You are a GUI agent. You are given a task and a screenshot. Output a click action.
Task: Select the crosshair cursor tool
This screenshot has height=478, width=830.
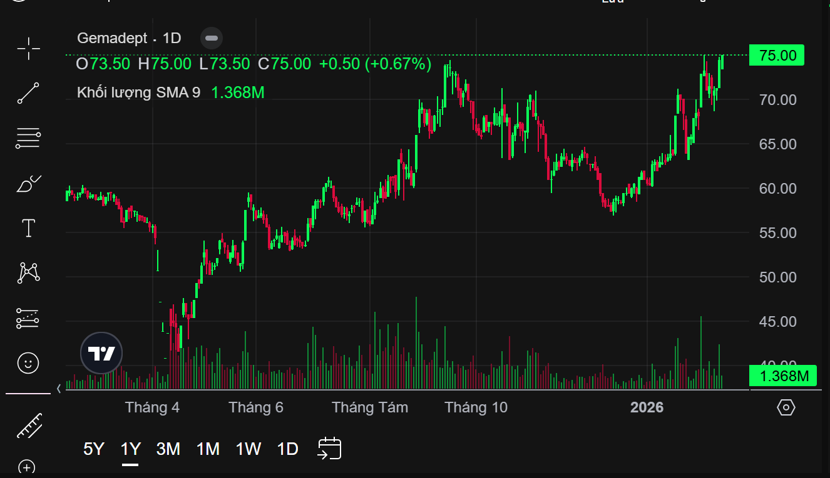point(28,48)
